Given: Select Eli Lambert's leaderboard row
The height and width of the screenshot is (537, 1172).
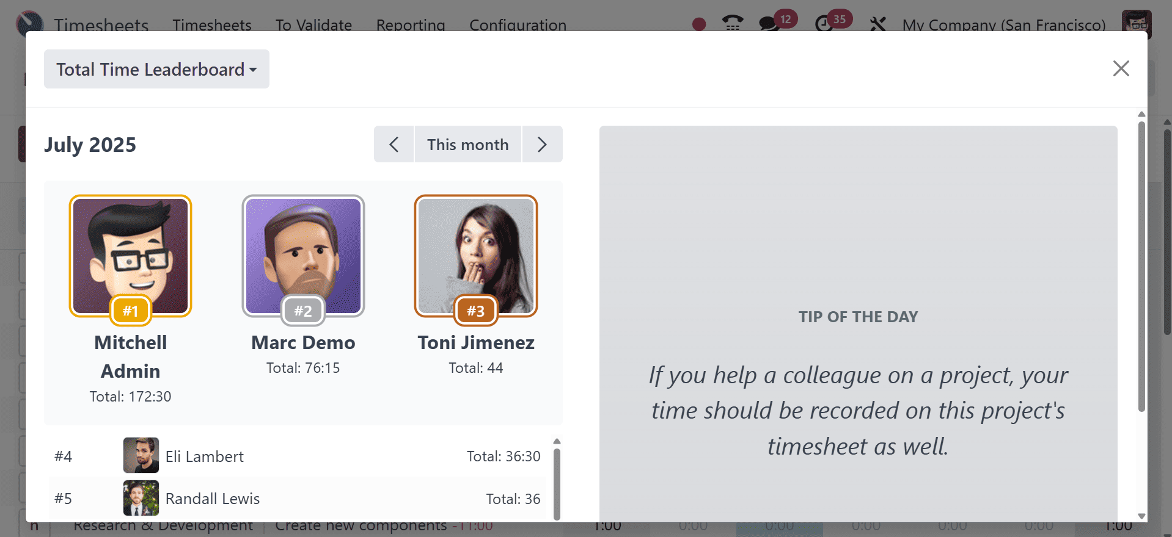Looking at the screenshot, I should click(298, 456).
